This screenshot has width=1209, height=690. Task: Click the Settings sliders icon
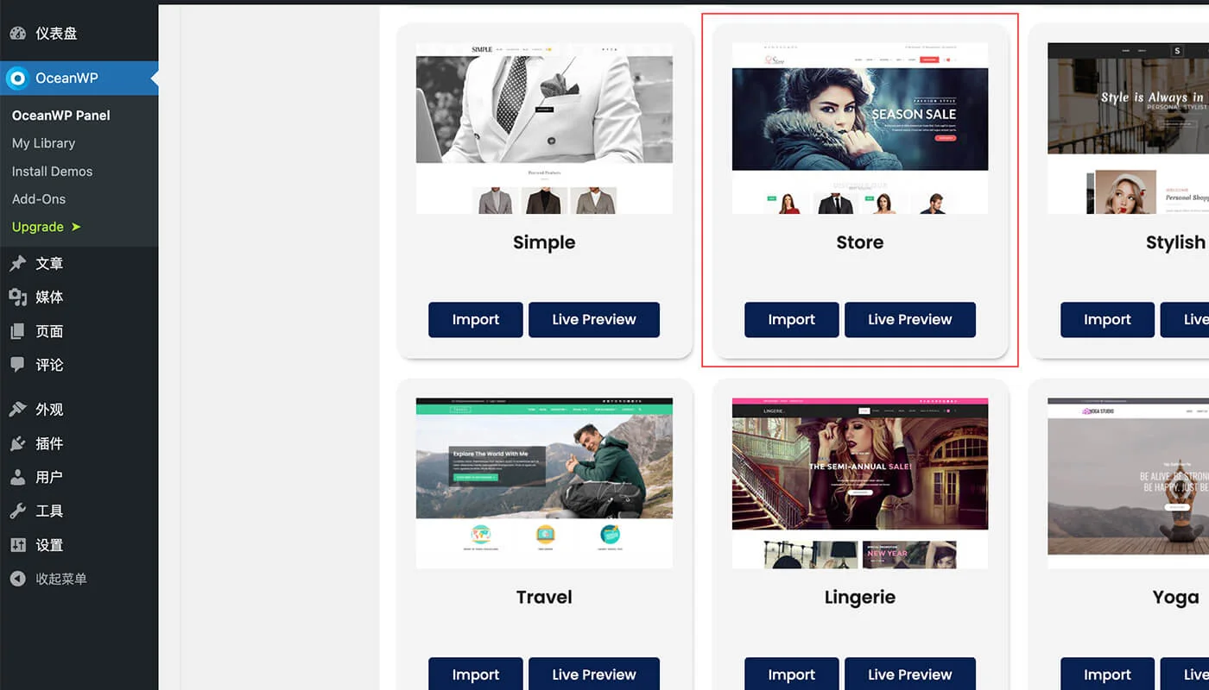point(17,545)
